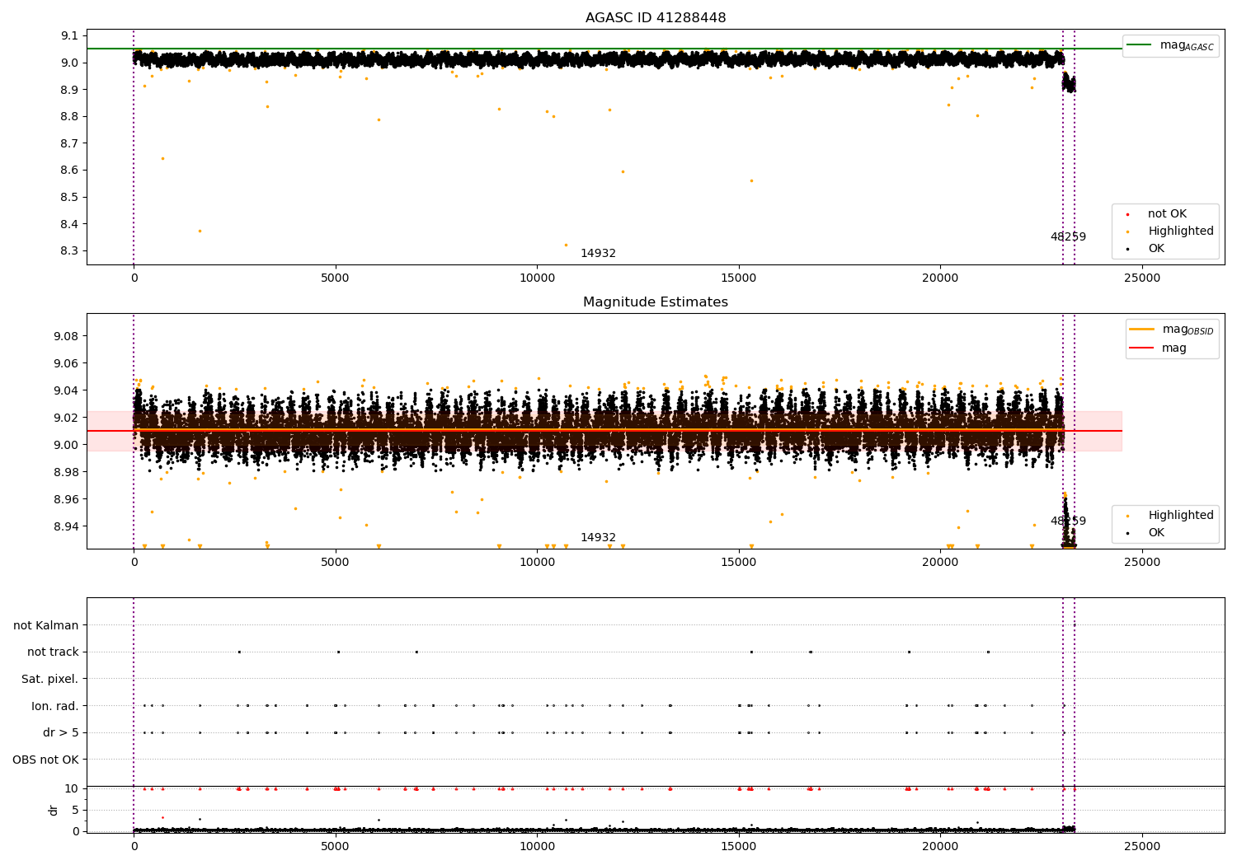The width and height of the screenshot is (1237, 865).
Task: Click the 'Ion. rad.' axis label
Action: point(55,706)
